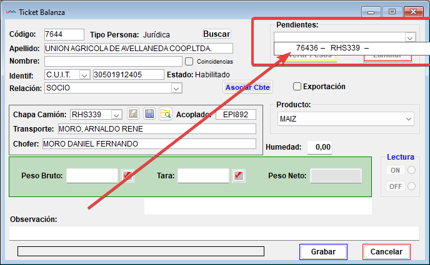Enable the Coincidencias checkbox
430x265 pixels.
pos(189,61)
